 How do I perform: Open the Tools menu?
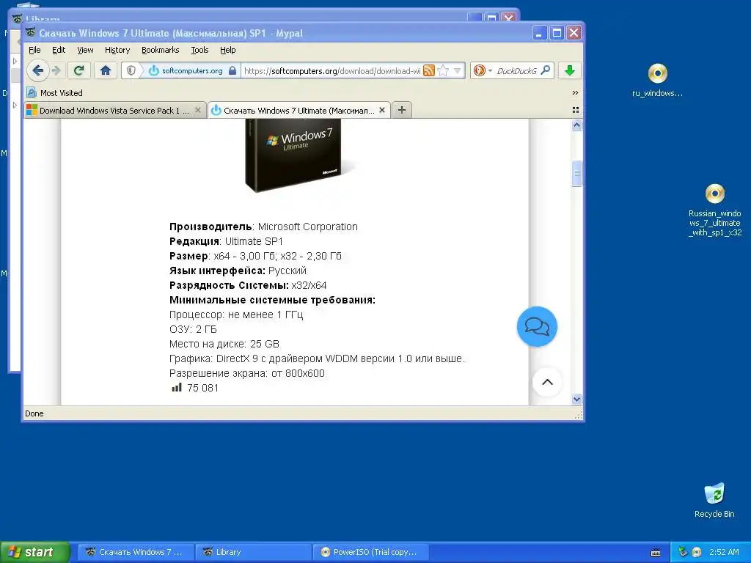(x=199, y=50)
